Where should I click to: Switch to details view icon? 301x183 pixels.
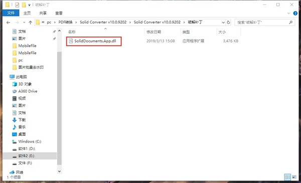click(x=287, y=177)
